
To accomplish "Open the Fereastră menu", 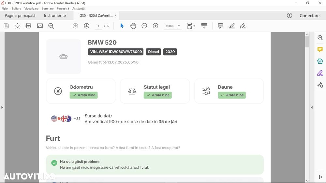I will (63, 8).
